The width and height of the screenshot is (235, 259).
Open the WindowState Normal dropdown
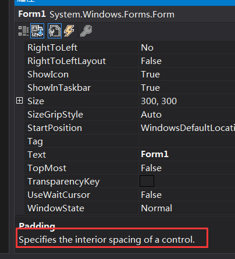[x=187, y=208]
